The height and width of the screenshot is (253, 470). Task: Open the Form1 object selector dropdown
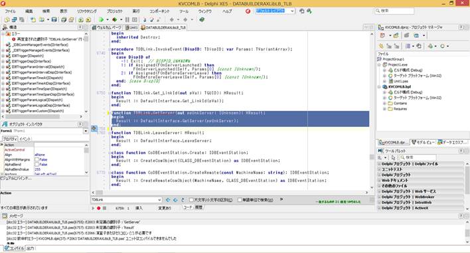[86, 131]
